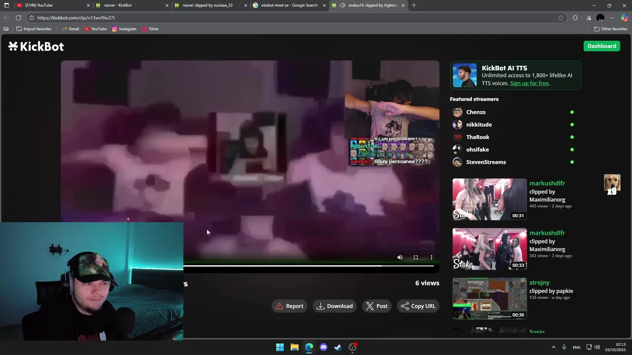Select the anduu14 clipped tab

(x=368, y=5)
